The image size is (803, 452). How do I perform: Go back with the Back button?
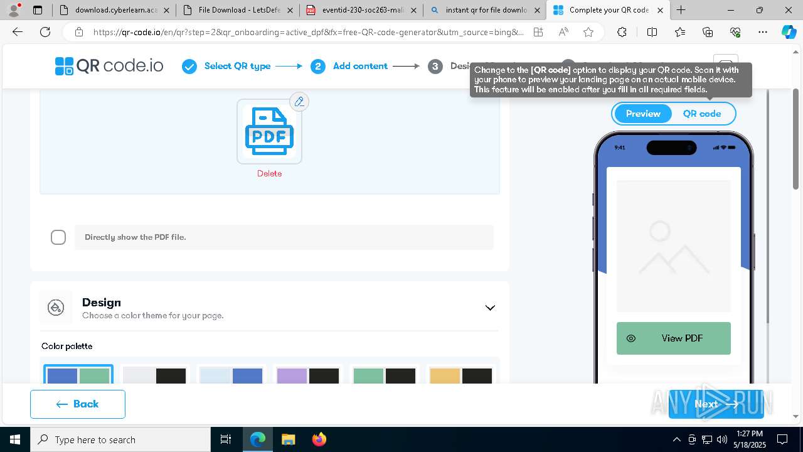(78, 404)
